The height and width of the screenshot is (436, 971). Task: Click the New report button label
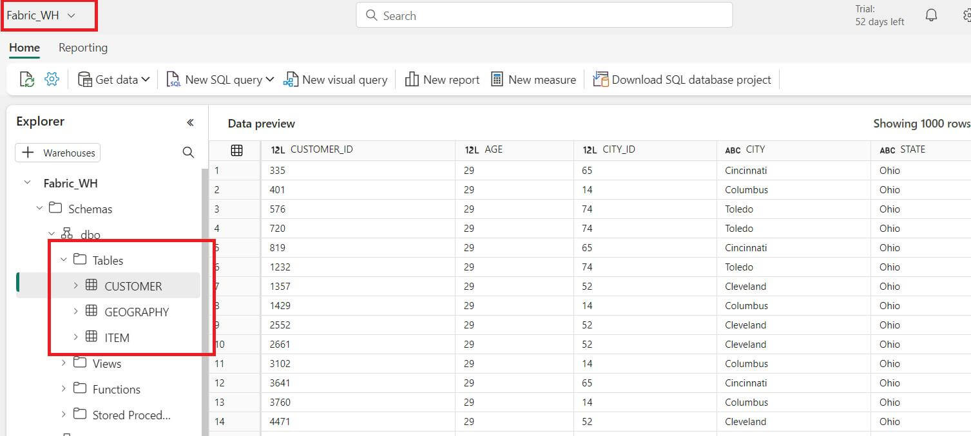(451, 79)
